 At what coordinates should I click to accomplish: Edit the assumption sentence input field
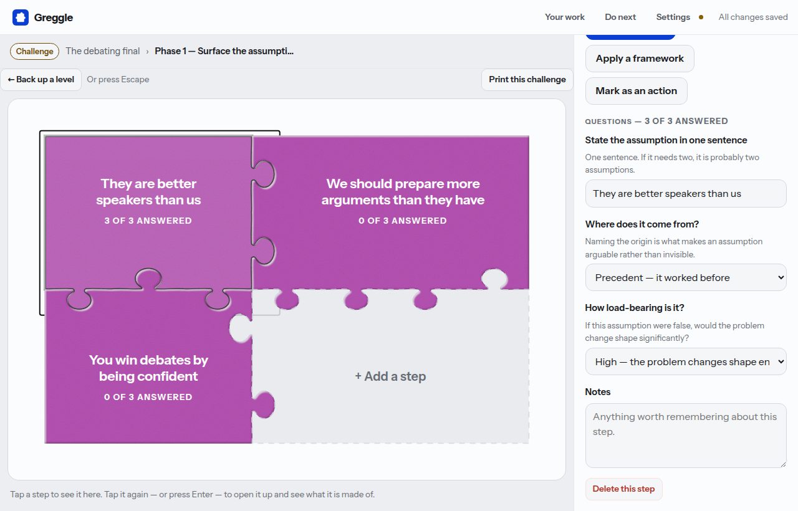686,194
